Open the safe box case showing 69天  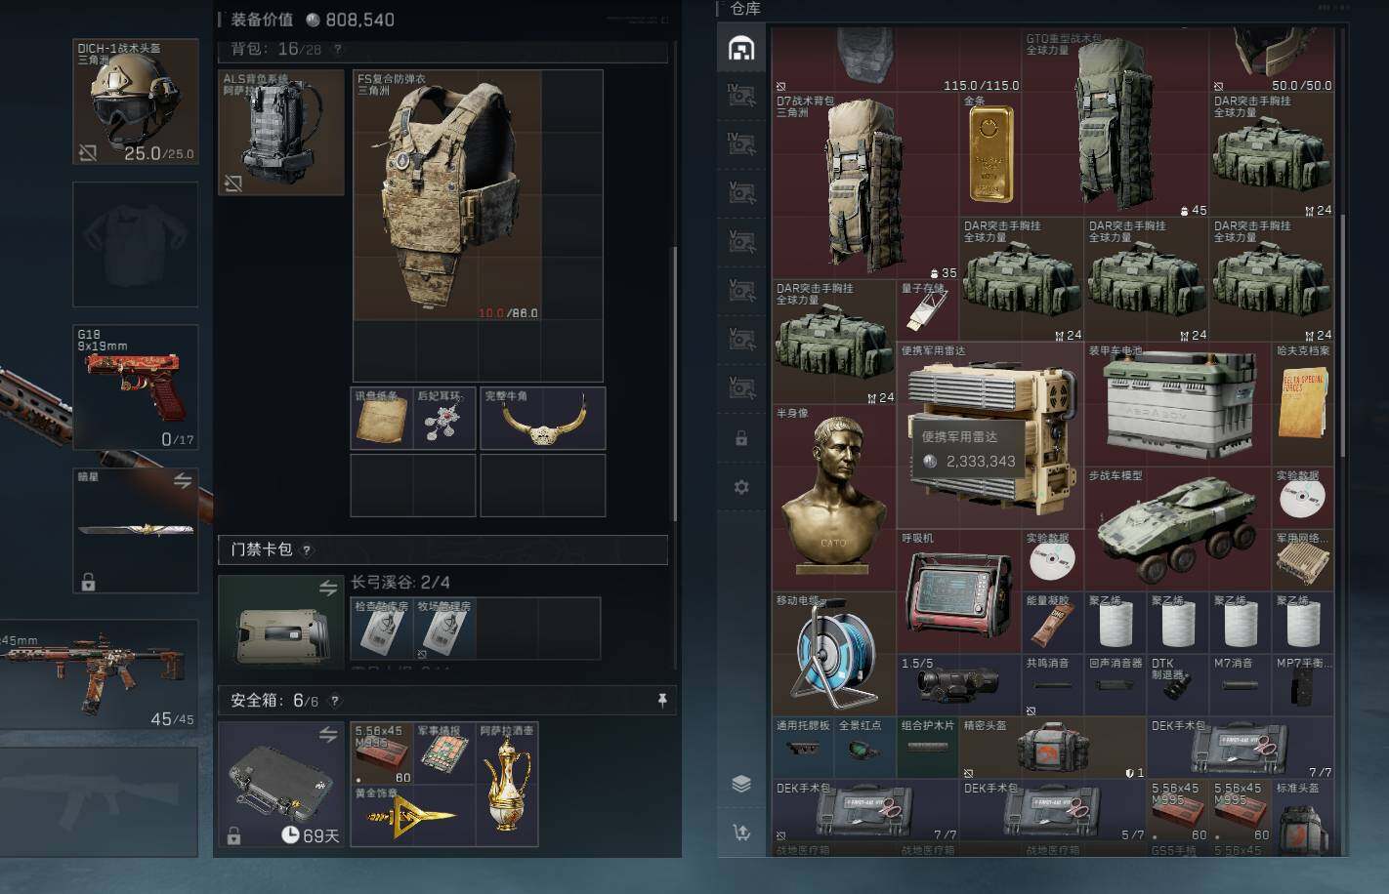(x=281, y=785)
